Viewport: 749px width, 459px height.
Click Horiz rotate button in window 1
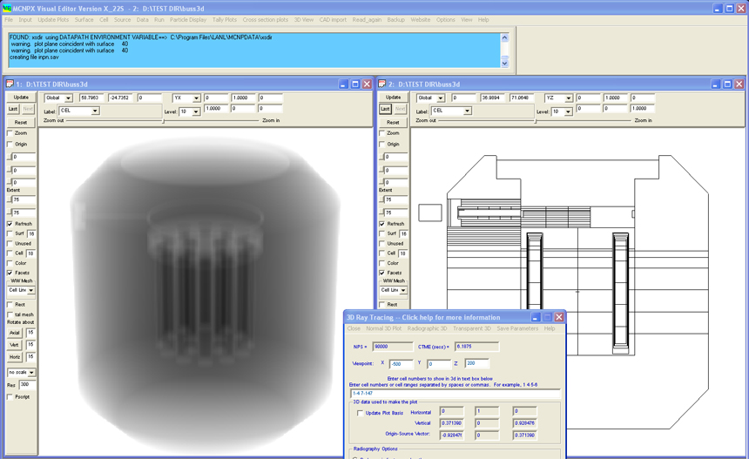[x=15, y=357]
